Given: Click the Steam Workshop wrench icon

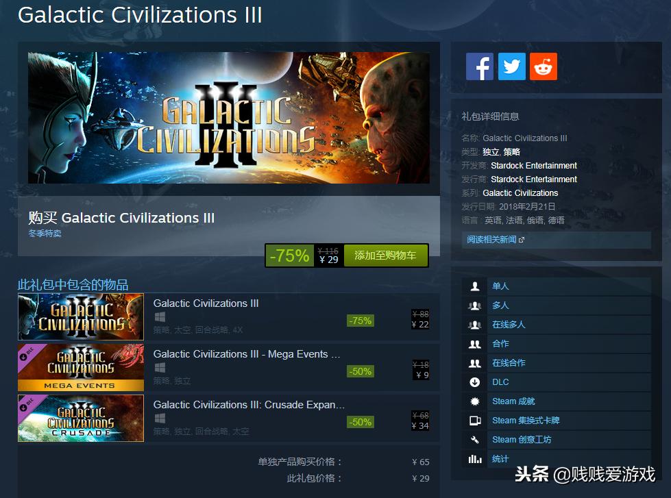Looking at the screenshot, I should tap(474, 440).
